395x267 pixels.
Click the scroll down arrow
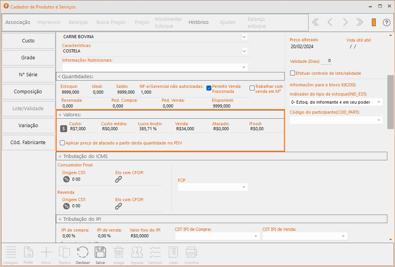coord(390,240)
